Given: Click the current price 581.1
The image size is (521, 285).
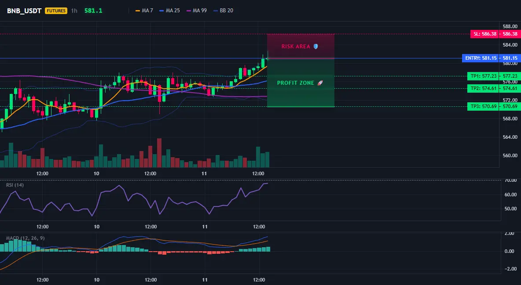Looking at the screenshot, I should click(93, 11).
